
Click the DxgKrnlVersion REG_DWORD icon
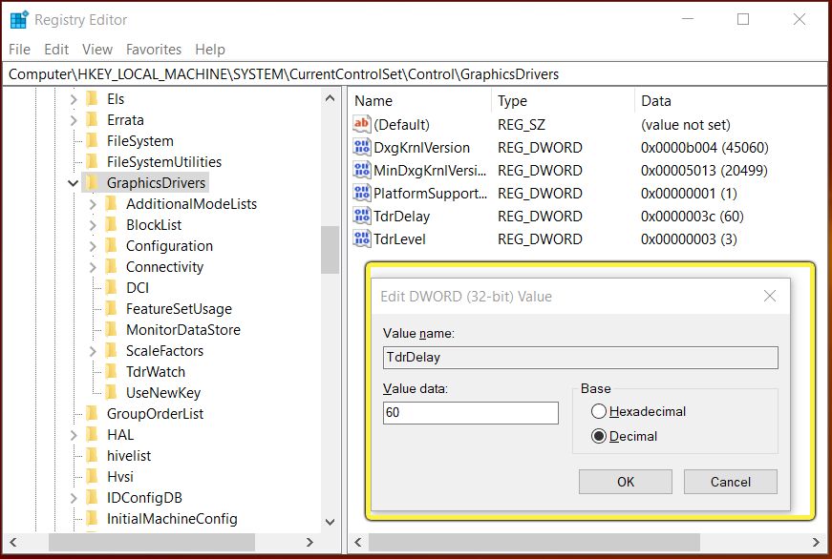[361, 147]
